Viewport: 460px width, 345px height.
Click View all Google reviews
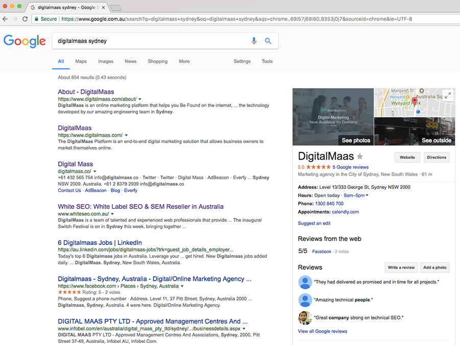point(323,331)
